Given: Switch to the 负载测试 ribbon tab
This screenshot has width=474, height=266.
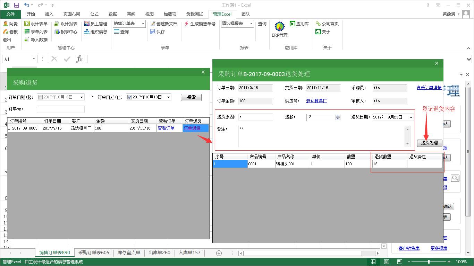Looking at the screenshot, I should [194, 14].
